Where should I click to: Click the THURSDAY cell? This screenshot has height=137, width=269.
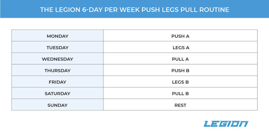[57, 71]
